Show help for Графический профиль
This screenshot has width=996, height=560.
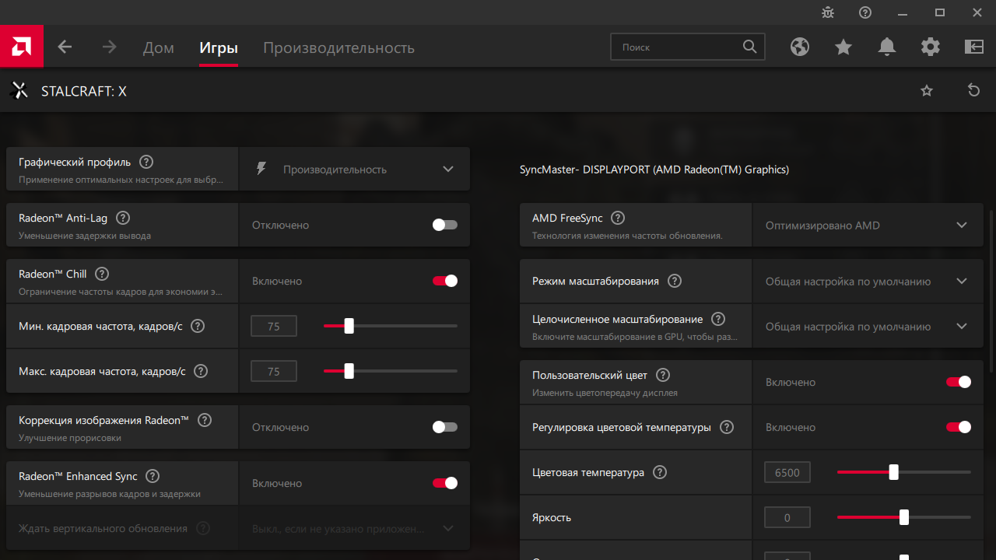pyautogui.click(x=146, y=162)
